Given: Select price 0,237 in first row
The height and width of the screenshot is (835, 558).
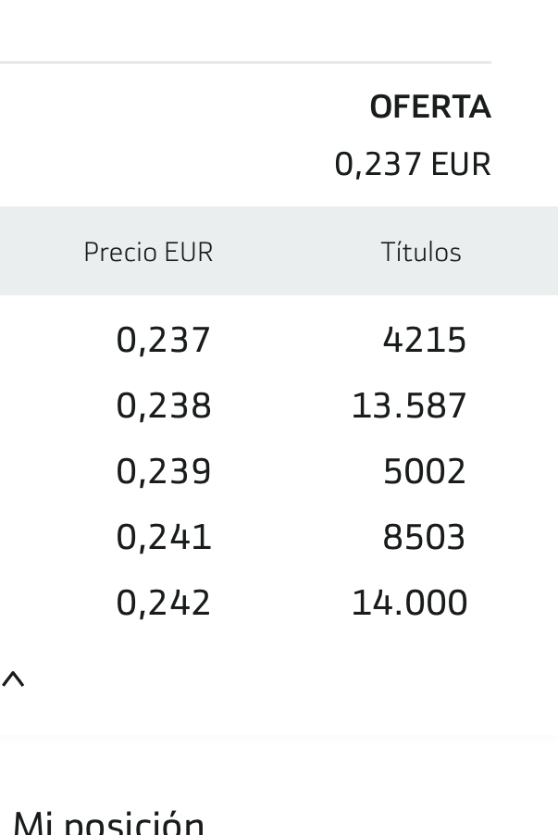Looking at the screenshot, I should [x=164, y=340].
